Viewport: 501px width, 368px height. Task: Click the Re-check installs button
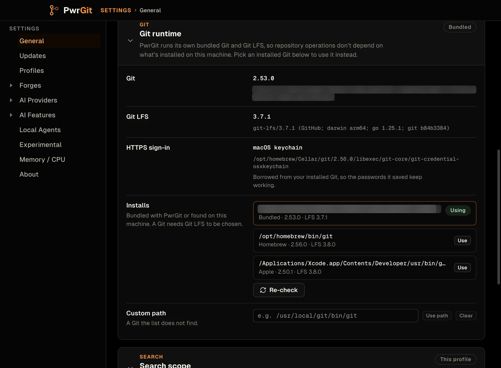click(279, 290)
